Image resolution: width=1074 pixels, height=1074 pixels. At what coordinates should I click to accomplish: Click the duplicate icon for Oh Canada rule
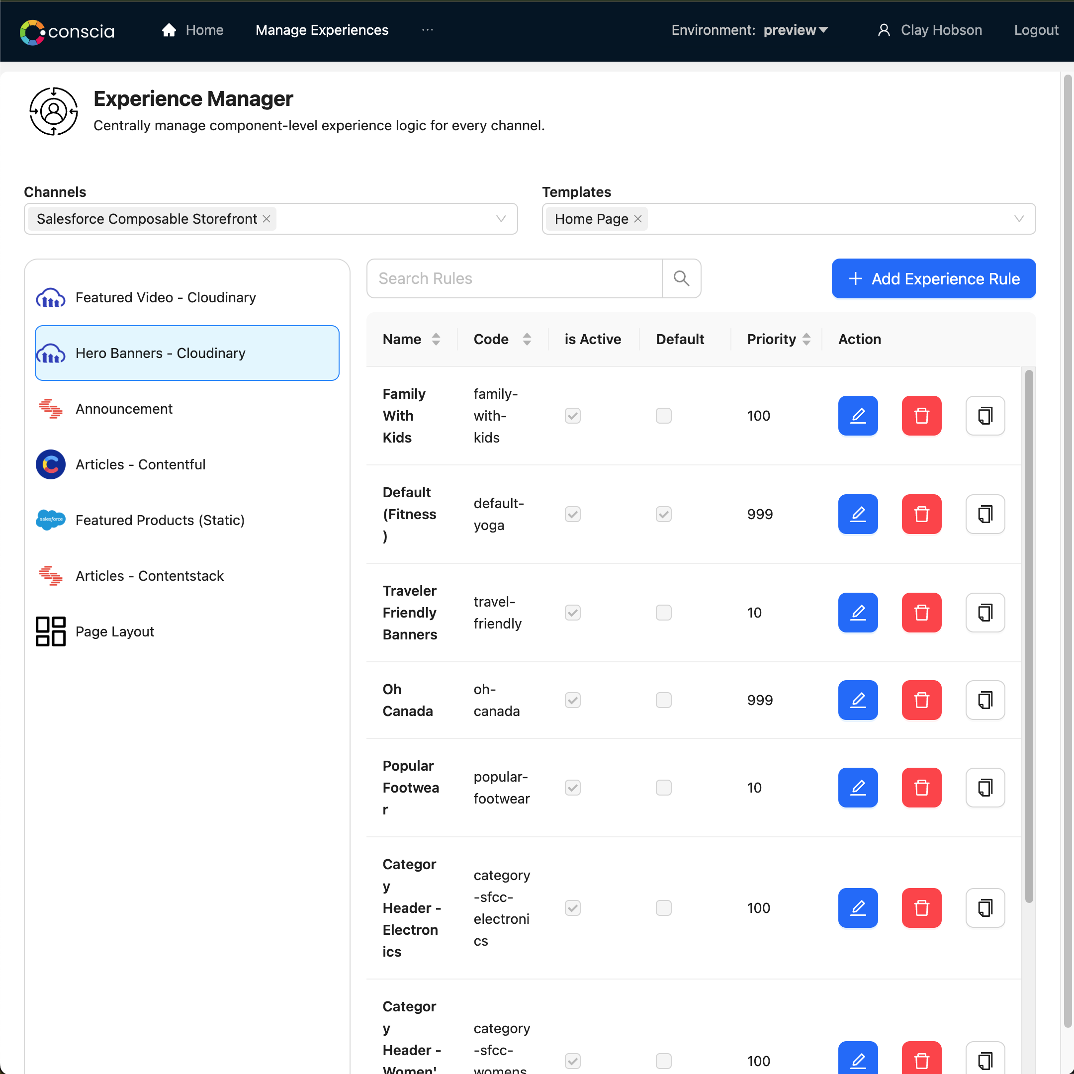click(984, 699)
